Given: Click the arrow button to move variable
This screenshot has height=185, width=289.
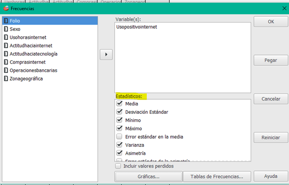Looking at the screenshot, I should point(106,54).
